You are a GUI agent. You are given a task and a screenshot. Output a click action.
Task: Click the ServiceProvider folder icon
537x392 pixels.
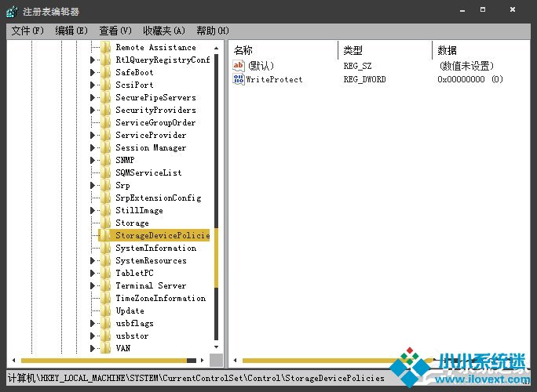coord(106,135)
